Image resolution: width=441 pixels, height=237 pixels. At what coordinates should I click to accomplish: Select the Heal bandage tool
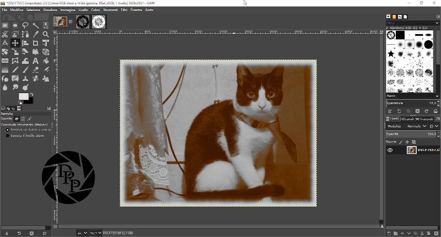coord(35,79)
